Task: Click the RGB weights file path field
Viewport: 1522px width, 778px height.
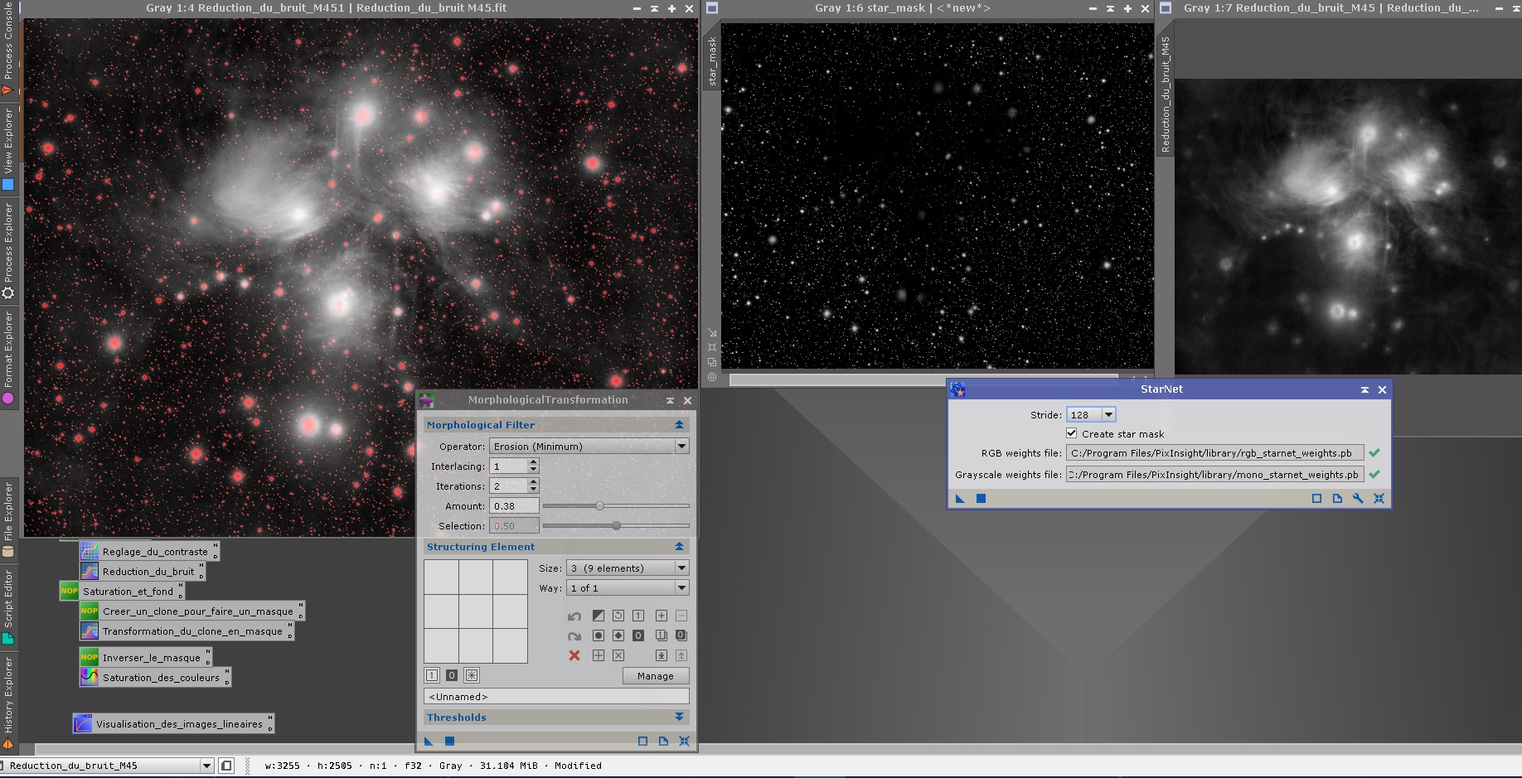Action: click(x=1214, y=453)
